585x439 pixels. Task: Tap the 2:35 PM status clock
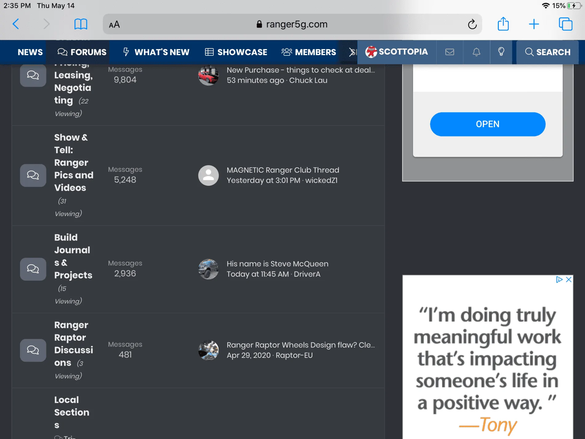(x=17, y=6)
